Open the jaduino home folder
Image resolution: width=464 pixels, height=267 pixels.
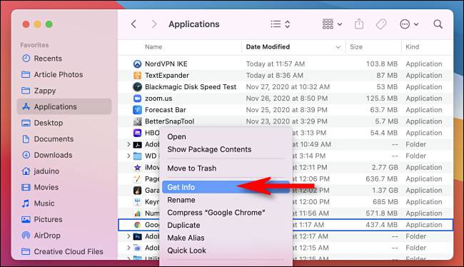pos(64,171)
